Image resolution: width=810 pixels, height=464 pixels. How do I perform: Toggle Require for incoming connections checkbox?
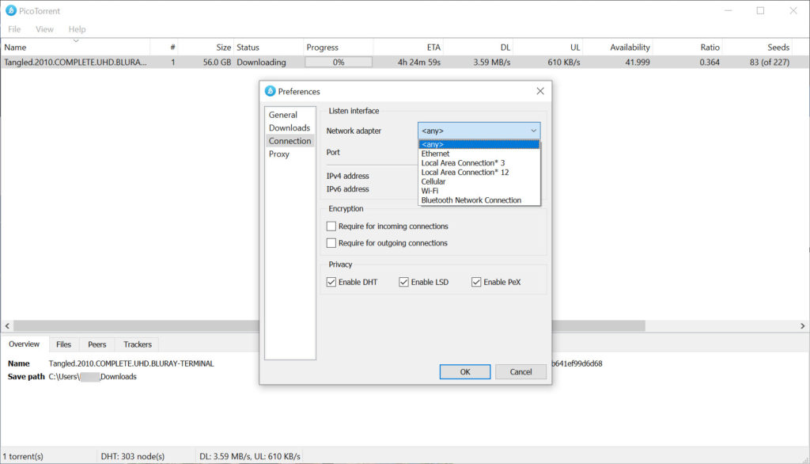[x=331, y=226]
